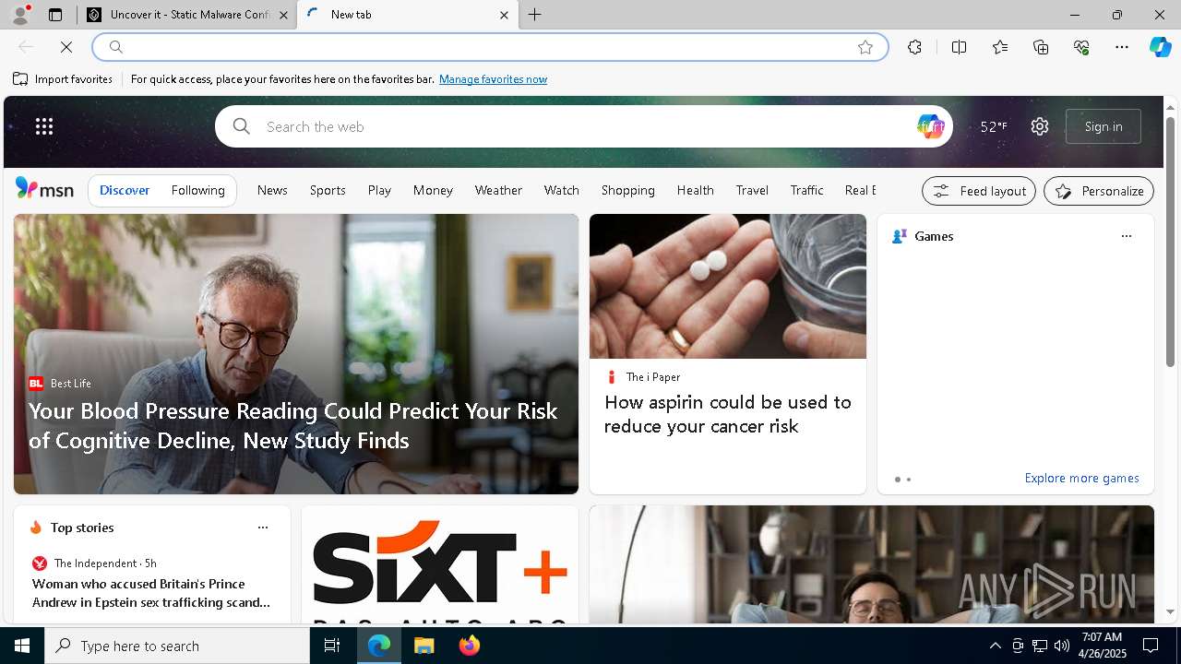Open the MSN apps grid launcher
The image size is (1181, 664).
coord(44,126)
